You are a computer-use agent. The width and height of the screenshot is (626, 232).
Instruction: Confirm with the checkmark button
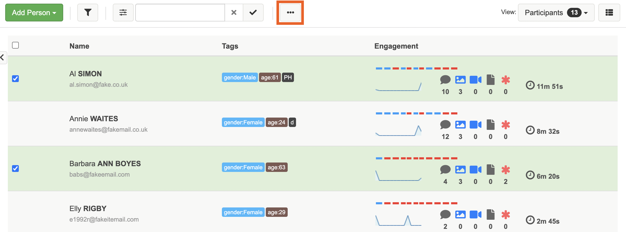[253, 13]
